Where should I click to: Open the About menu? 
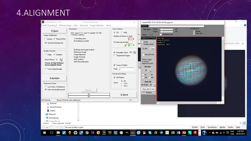pyautogui.click(x=108, y=25)
